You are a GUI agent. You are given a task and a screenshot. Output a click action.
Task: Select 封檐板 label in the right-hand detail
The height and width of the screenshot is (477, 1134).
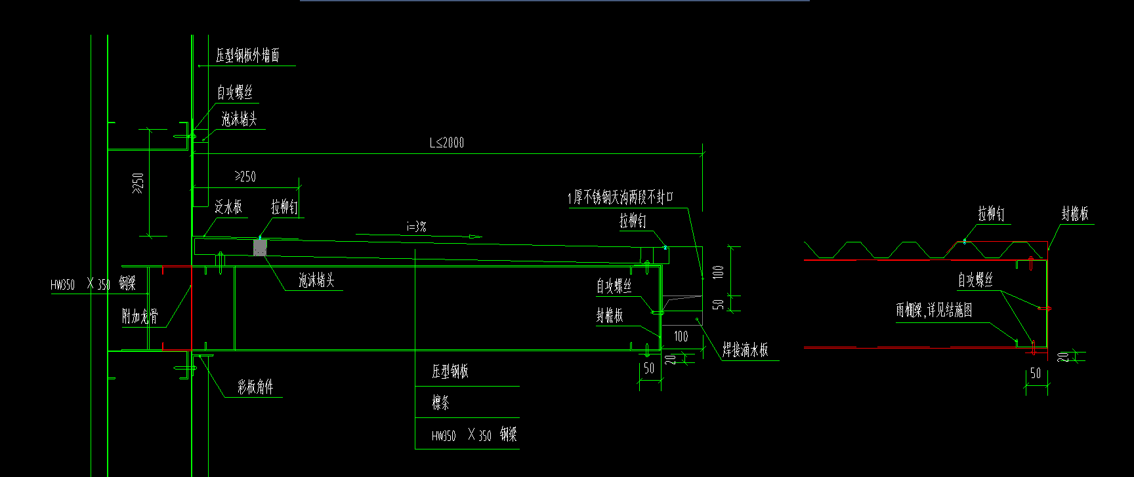coord(1075,213)
